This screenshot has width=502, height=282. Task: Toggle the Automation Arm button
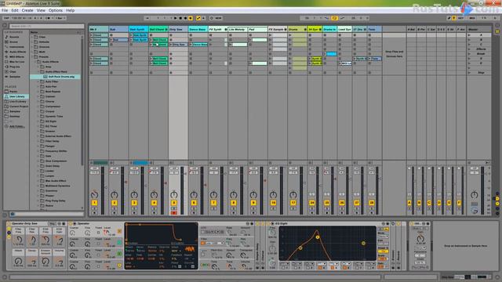[198, 18]
